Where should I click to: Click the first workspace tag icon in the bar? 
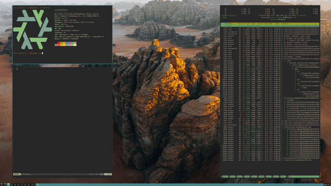(x=2, y=184)
